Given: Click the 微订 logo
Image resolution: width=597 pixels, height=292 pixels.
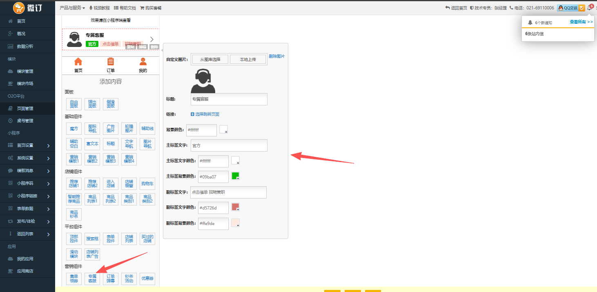Looking at the screenshot, I should [27, 8].
